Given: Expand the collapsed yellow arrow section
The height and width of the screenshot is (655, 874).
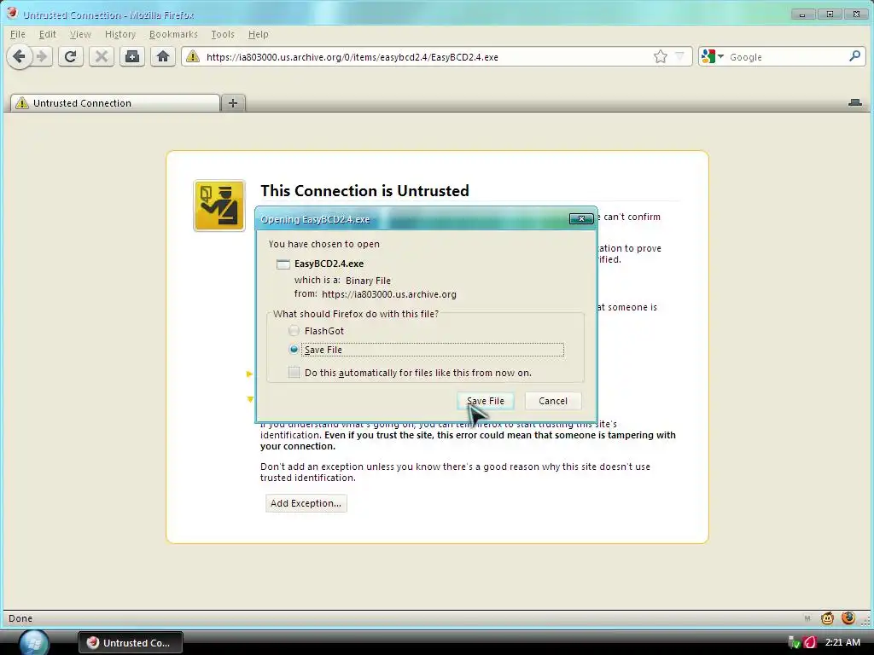Looking at the screenshot, I should tap(249, 374).
